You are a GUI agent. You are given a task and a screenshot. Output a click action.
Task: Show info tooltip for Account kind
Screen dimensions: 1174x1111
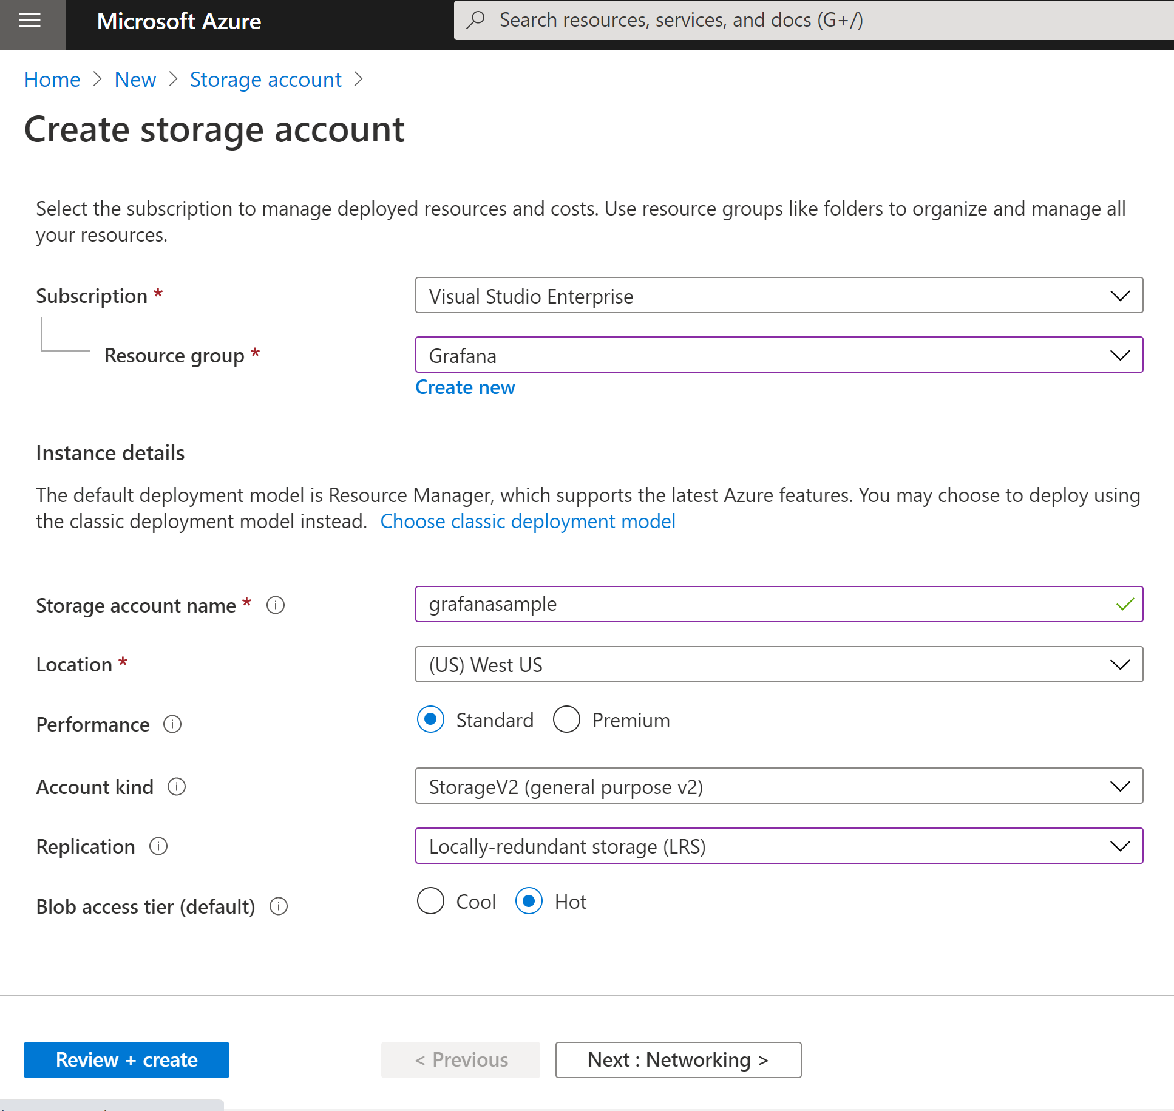pyautogui.click(x=177, y=787)
